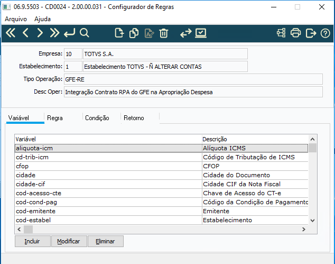Click the Incluir button
This screenshot has width=335, height=264.
[x=32, y=241]
